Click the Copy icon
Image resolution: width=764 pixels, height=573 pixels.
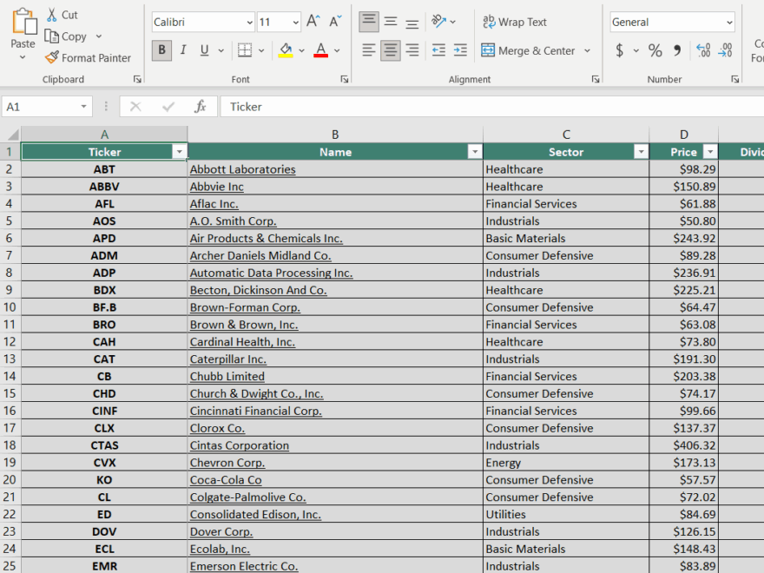[x=51, y=36]
